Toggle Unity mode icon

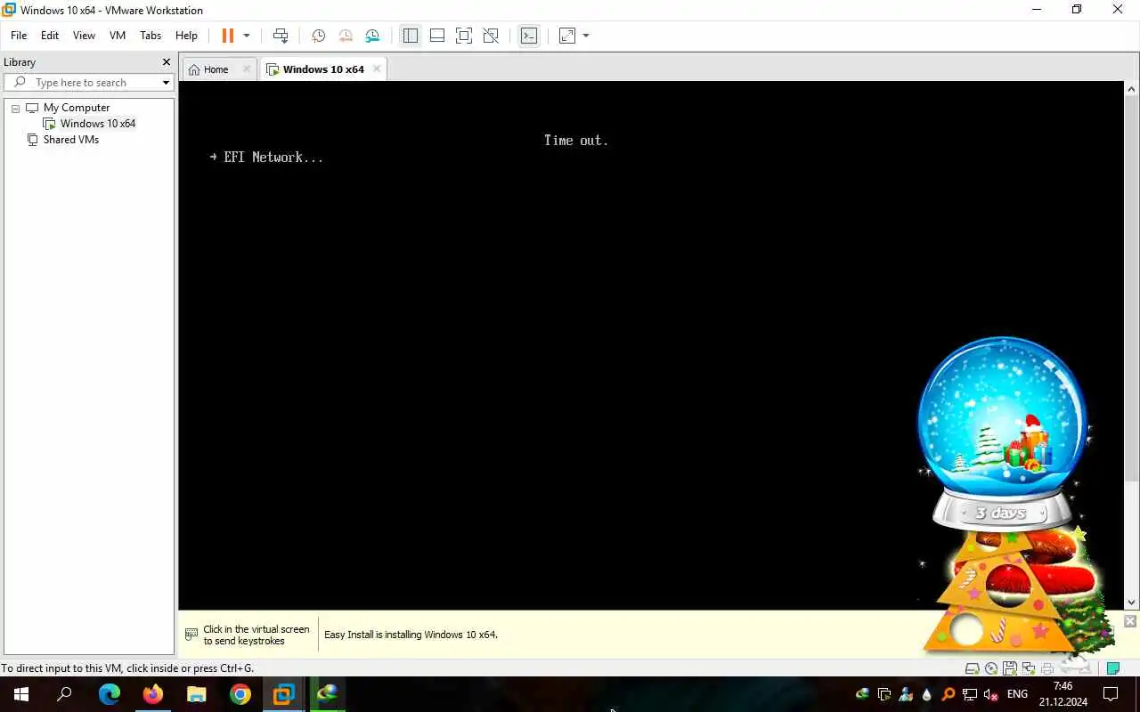[491, 36]
